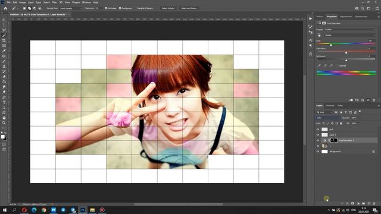Open the Master channel dropdown

(349, 35)
